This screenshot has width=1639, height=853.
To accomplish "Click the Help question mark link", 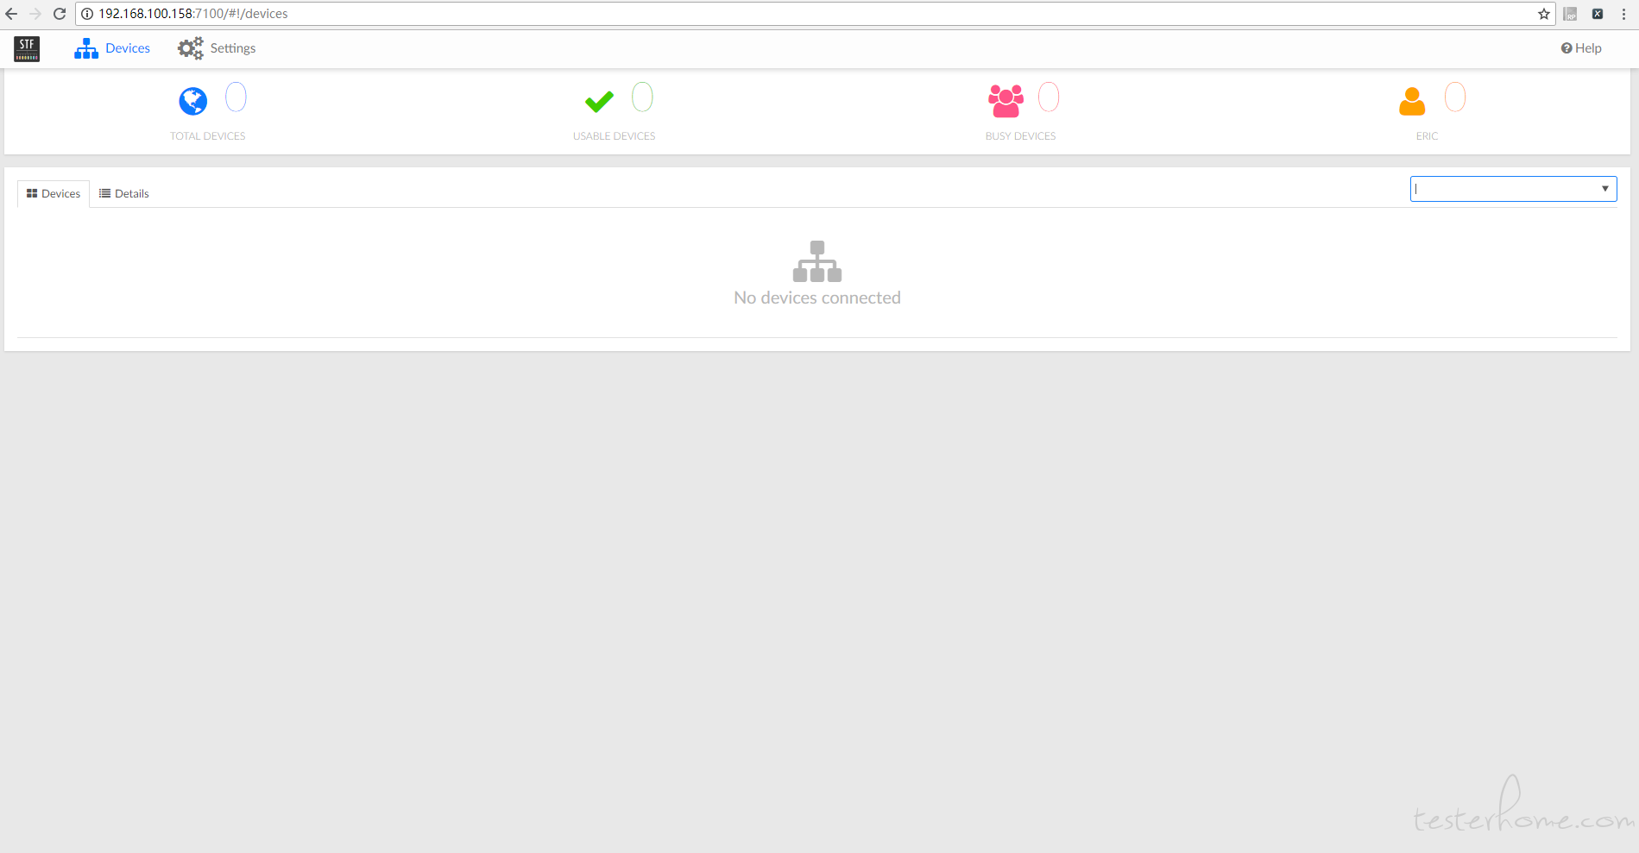I will click(1581, 48).
